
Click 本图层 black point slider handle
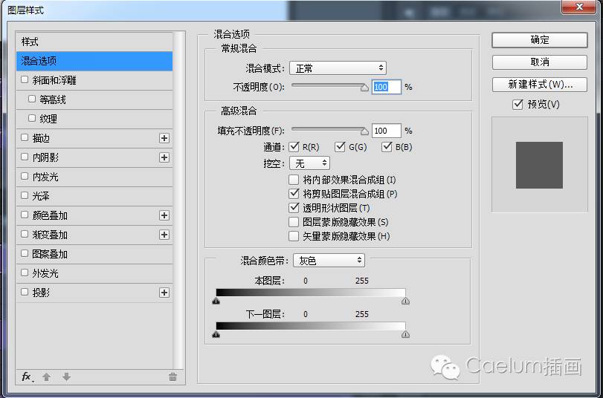[216, 301]
